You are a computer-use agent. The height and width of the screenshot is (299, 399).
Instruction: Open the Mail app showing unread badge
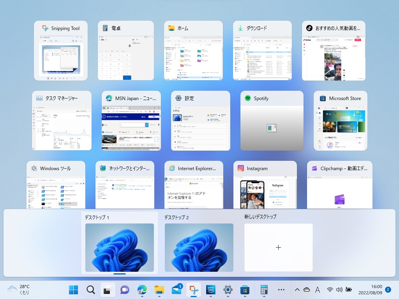pos(176,290)
